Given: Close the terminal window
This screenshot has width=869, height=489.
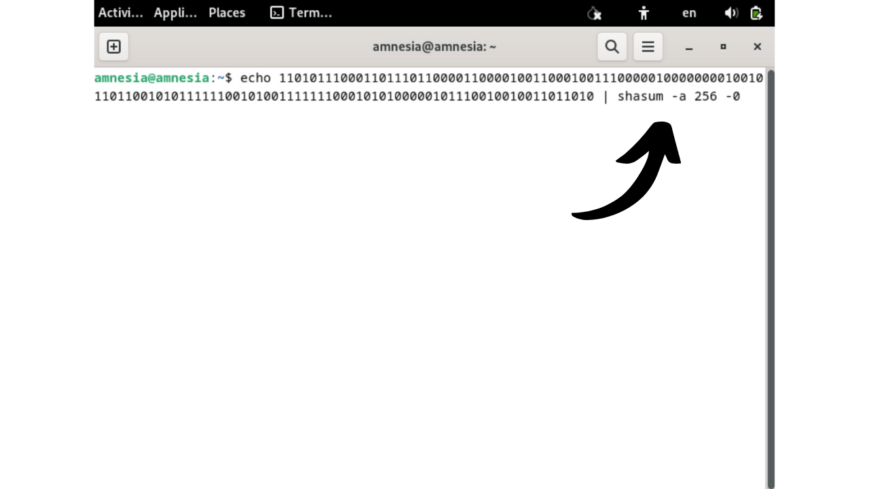Looking at the screenshot, I should point(757,47).
